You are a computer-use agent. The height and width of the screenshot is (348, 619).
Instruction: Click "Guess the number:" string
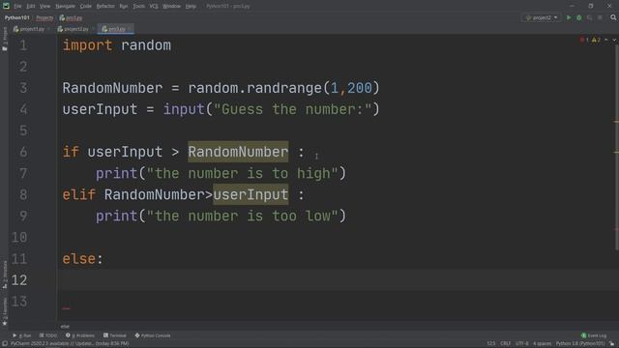[x=292, y=109]
